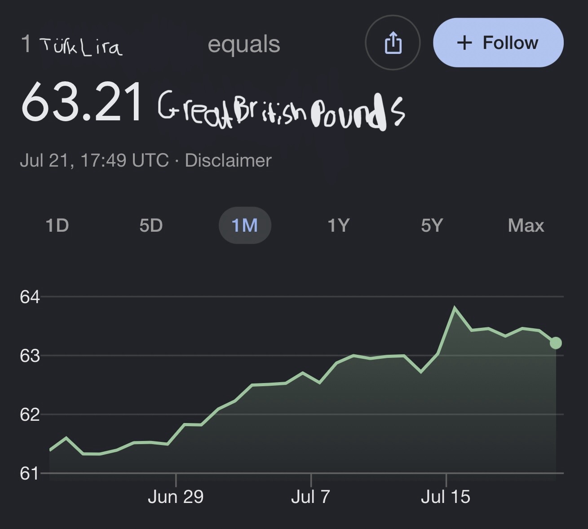Switch to the 1D range tab
Viewport: 588px width, 529px height.
(57, 225)
